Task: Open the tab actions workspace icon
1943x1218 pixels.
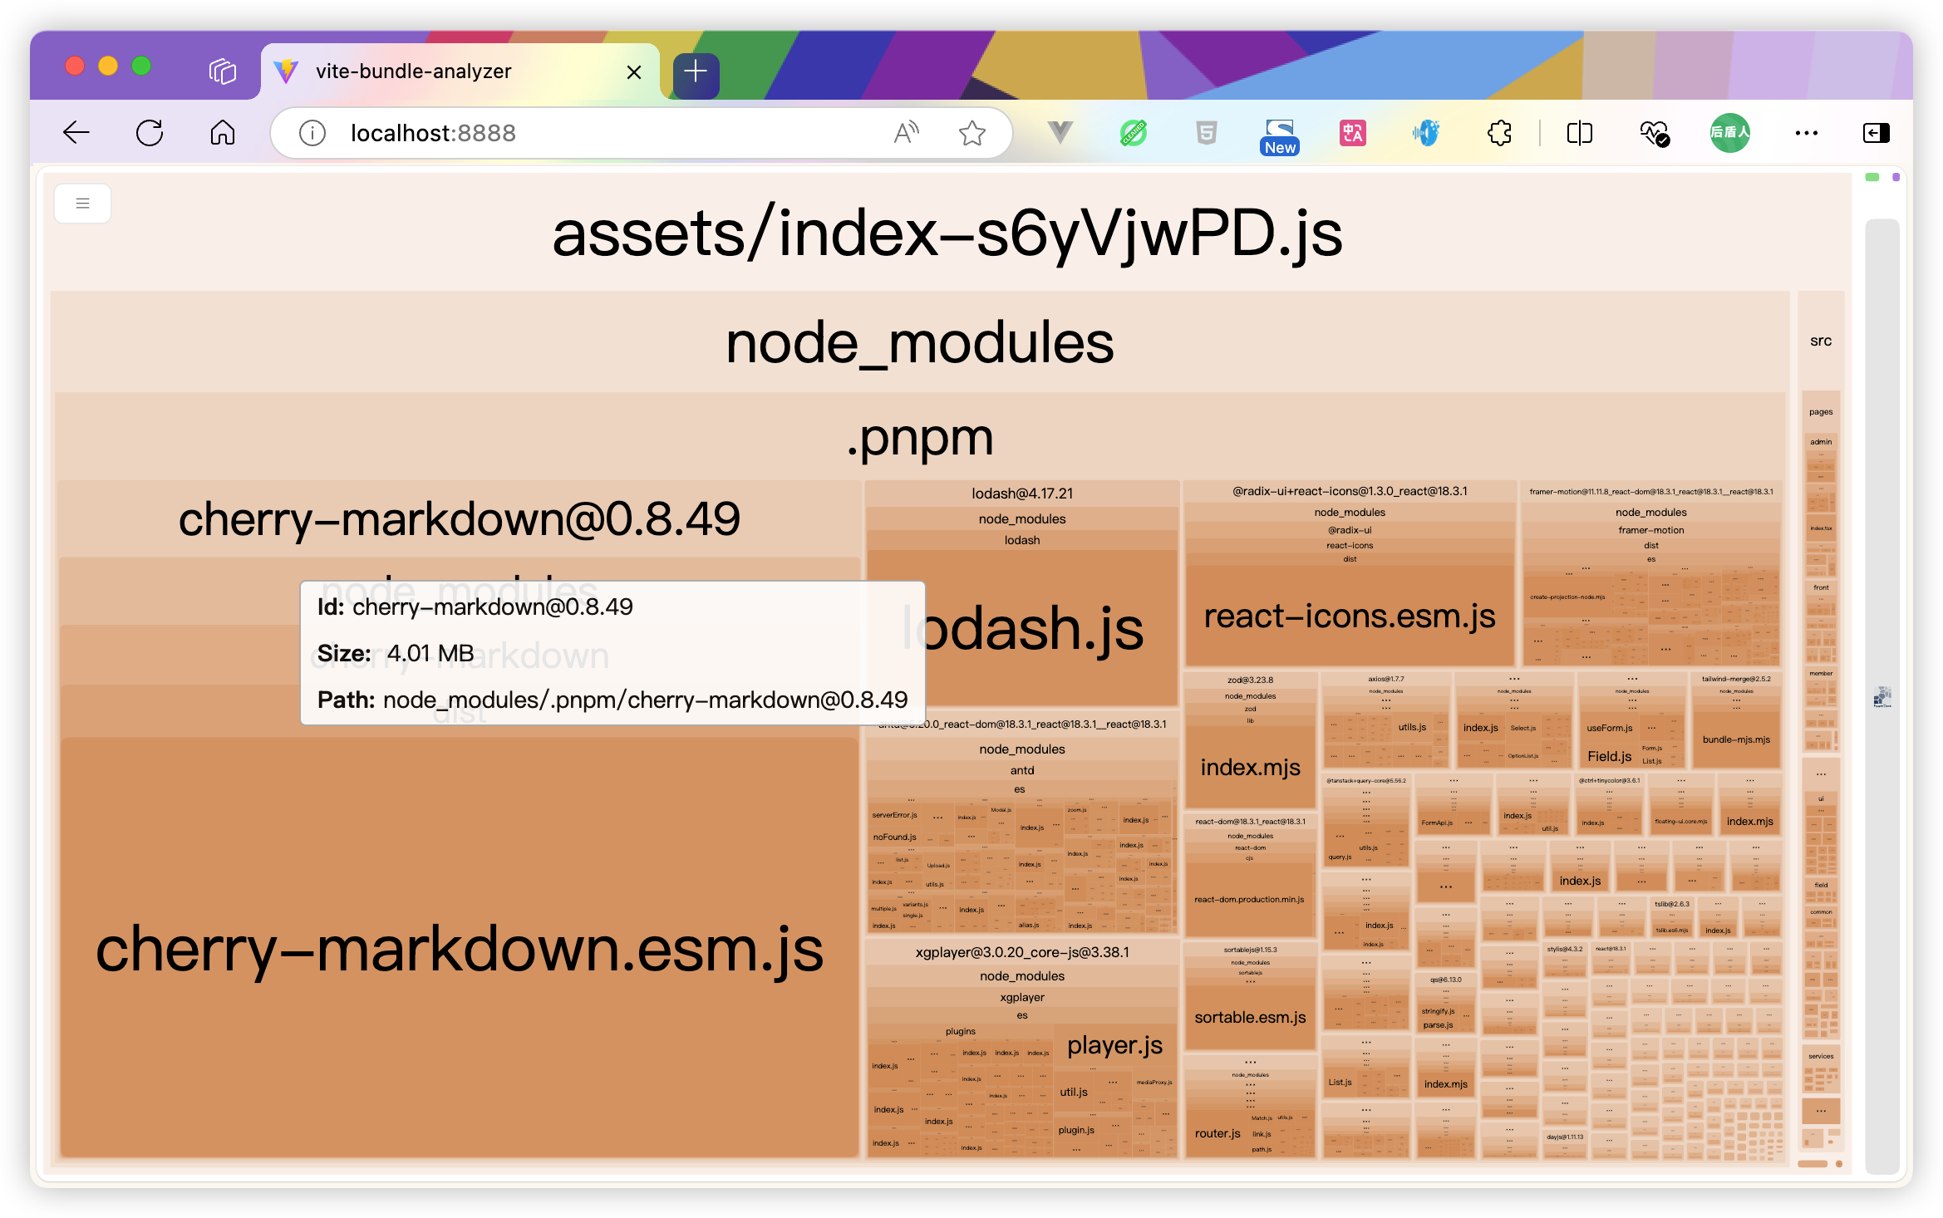Action: [223, 71]
